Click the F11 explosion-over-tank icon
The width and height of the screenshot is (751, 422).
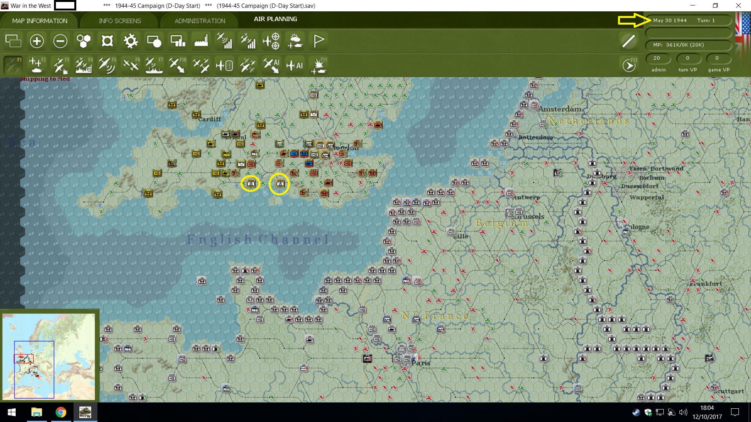319,65
